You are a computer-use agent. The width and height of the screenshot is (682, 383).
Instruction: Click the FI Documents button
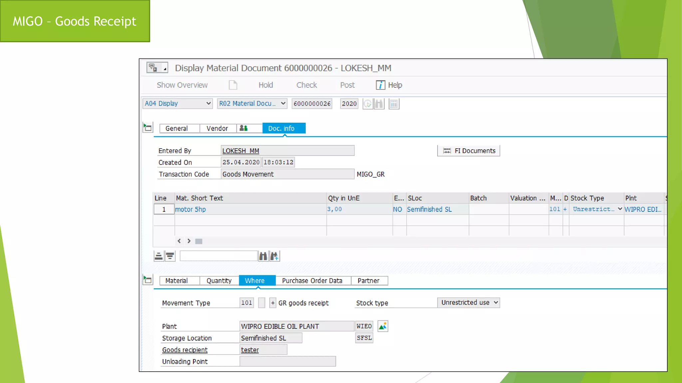click(469, 151)
